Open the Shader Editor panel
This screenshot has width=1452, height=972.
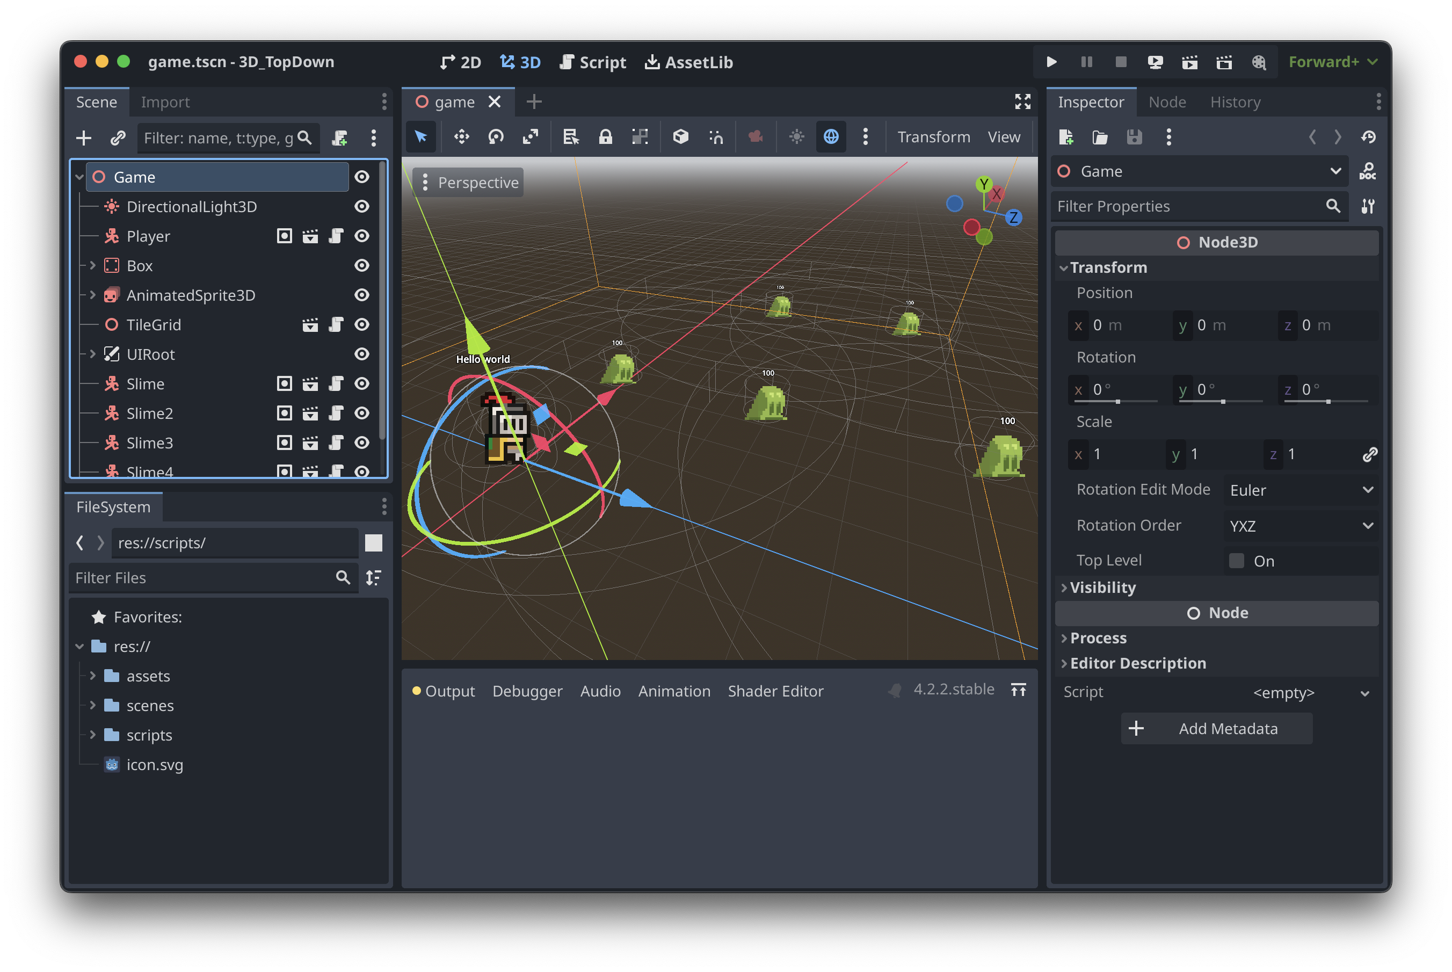point(775,691)
